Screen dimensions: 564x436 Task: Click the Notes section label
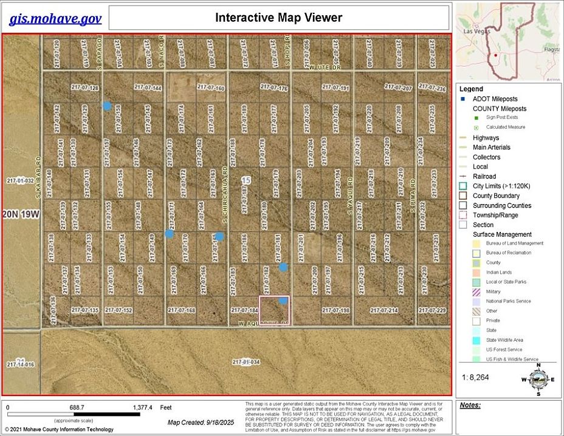point(470,405)
